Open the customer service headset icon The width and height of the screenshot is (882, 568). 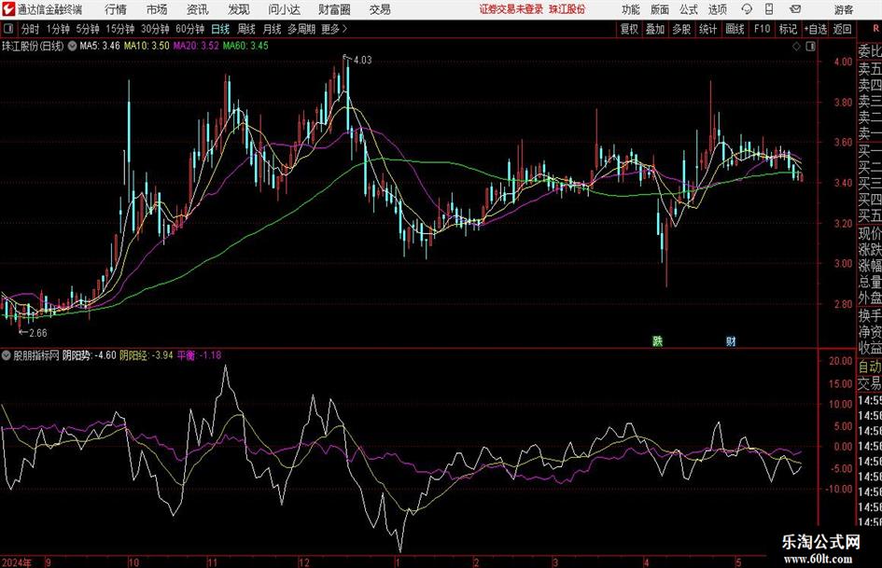click(x=747, y=9)
